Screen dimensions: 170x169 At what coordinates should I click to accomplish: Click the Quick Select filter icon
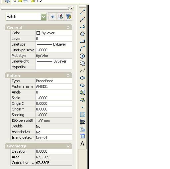pos(68,17)
